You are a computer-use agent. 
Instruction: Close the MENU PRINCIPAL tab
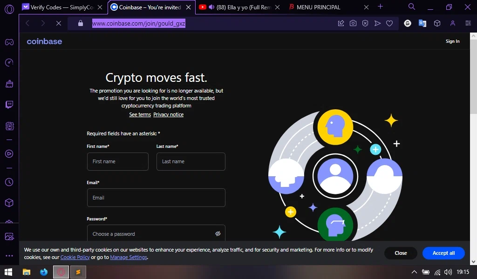point(366,7)
